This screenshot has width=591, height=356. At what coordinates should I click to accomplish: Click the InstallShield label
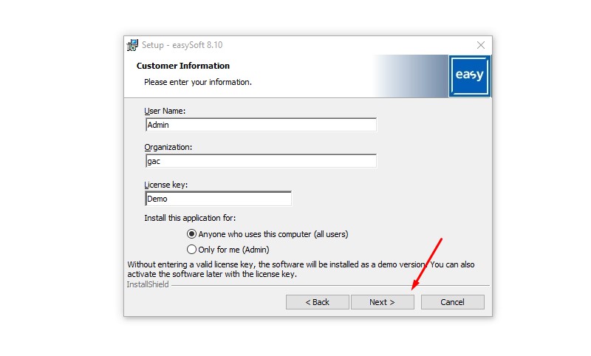(x=148, y=284)
